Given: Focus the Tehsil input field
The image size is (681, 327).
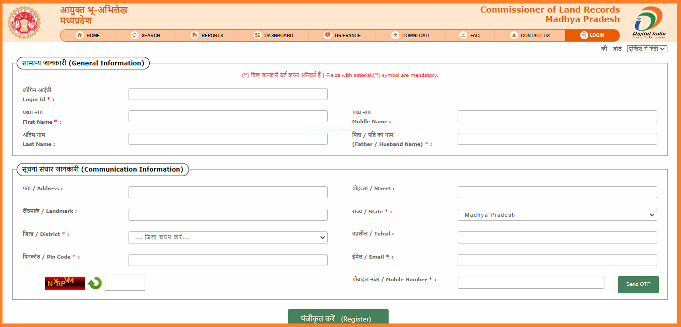Looking at the screenshot, I should (x=558, y=237).
